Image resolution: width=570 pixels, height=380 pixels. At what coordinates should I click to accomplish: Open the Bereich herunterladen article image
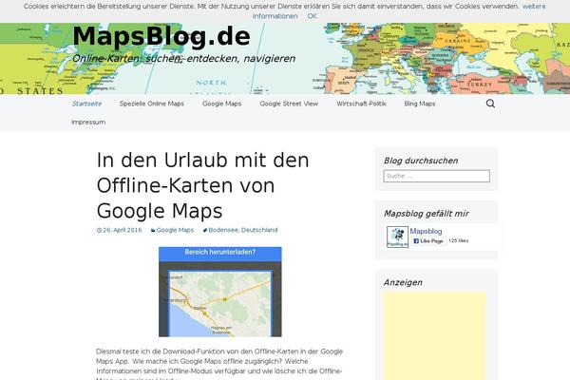220,292
